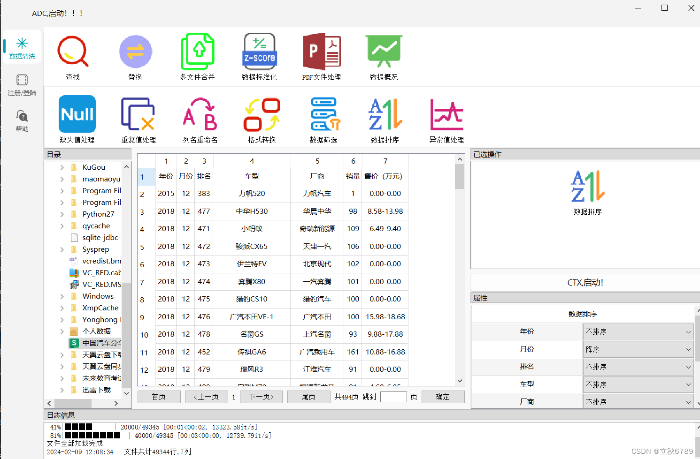Click the 跳到 page number input field
Viewport: 700px width, 459px height.
coord(393,397)
